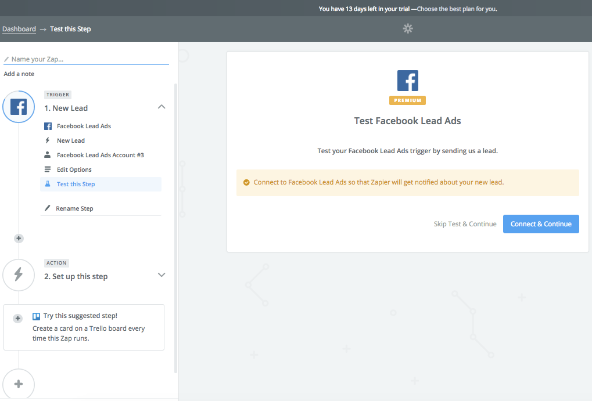This screenshot has width=592, height=401.
Task: Click the TRIGGER label tag
Action: tap(58, 95)
